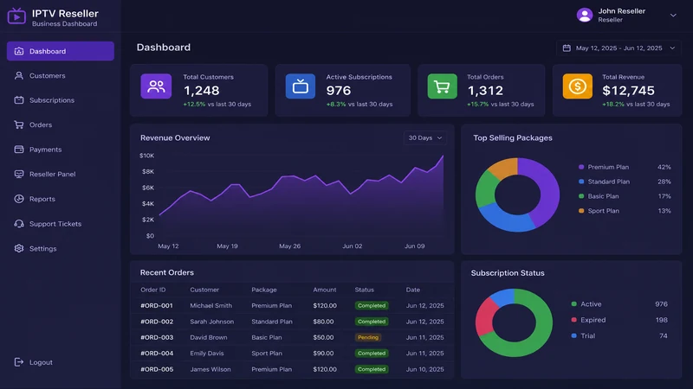Screen dimensions: 693x389
Task: Click the Completed badge for James Wilson
Action: 372,369
